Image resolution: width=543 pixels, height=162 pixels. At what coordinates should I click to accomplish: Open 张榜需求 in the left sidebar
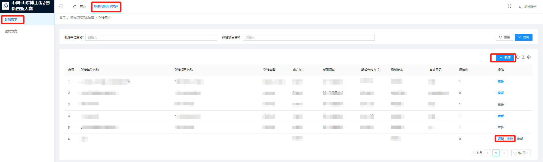pos(11,19)
